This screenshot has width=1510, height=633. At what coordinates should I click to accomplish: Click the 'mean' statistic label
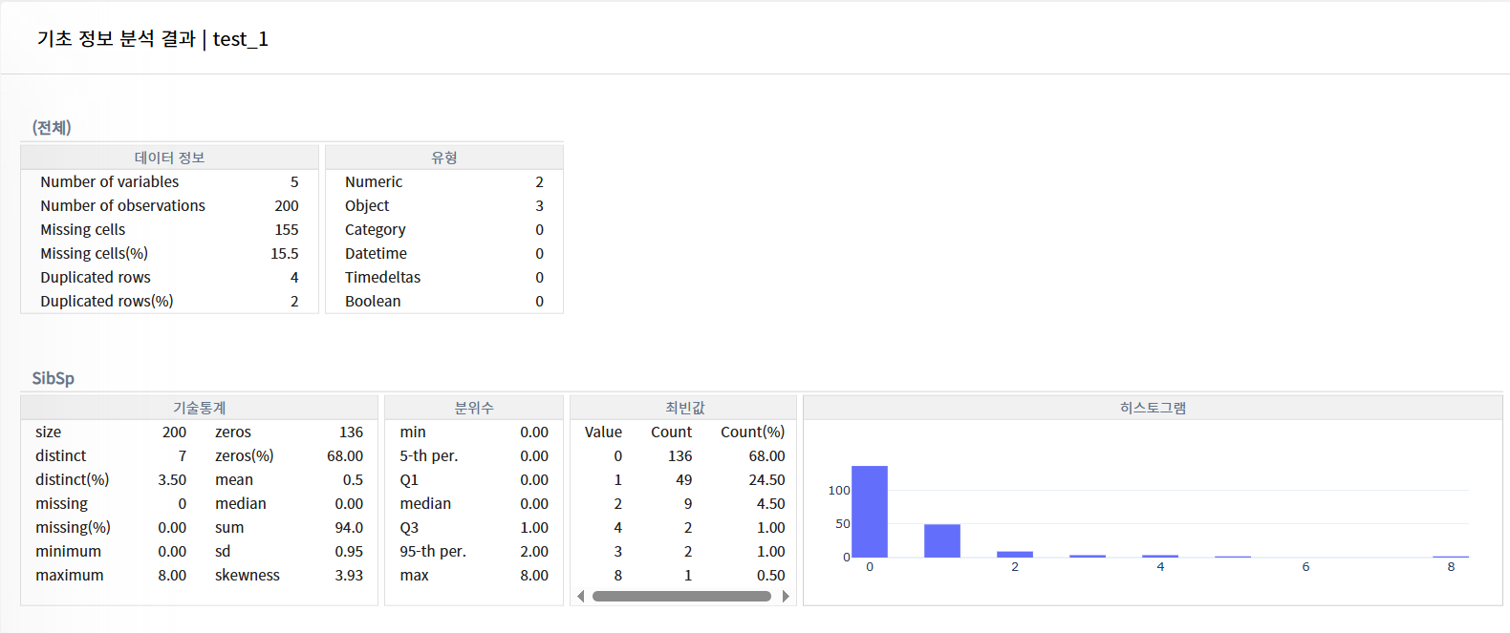(x=234, y=479)
